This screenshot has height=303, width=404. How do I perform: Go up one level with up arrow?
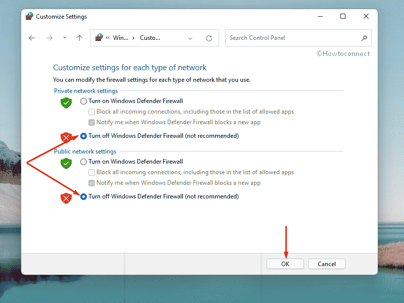pyautogui.click(x=79, y=38)
